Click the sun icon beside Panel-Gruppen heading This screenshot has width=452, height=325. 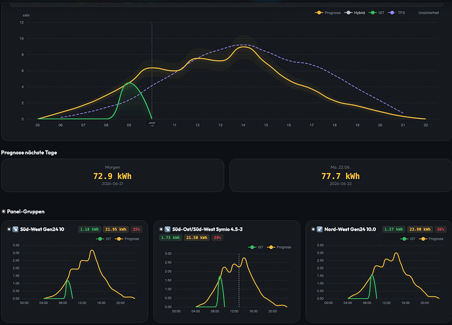[3, 212]
